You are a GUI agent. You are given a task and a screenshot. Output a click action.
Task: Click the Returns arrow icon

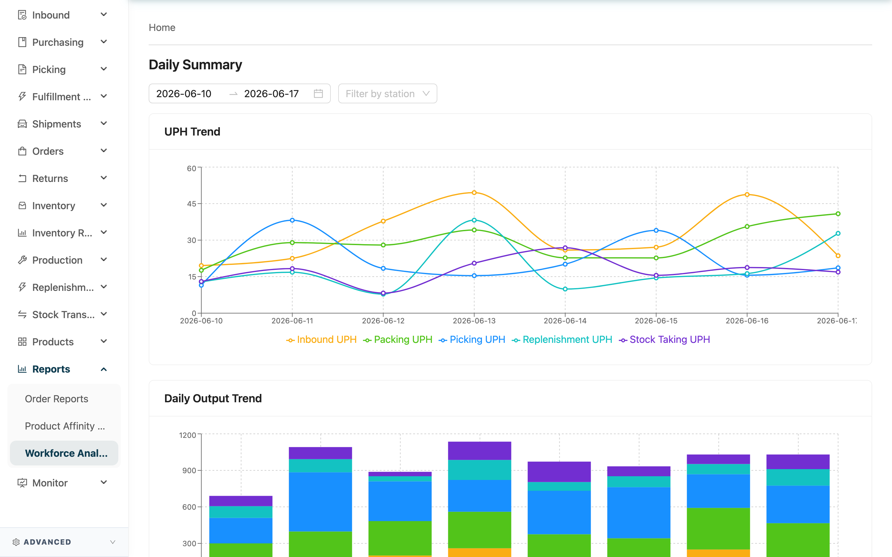pos(22,179)
